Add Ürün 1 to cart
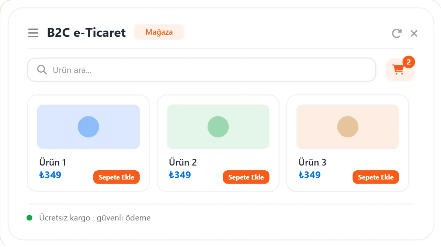This screenshot has width=441, height=247. 117,177
